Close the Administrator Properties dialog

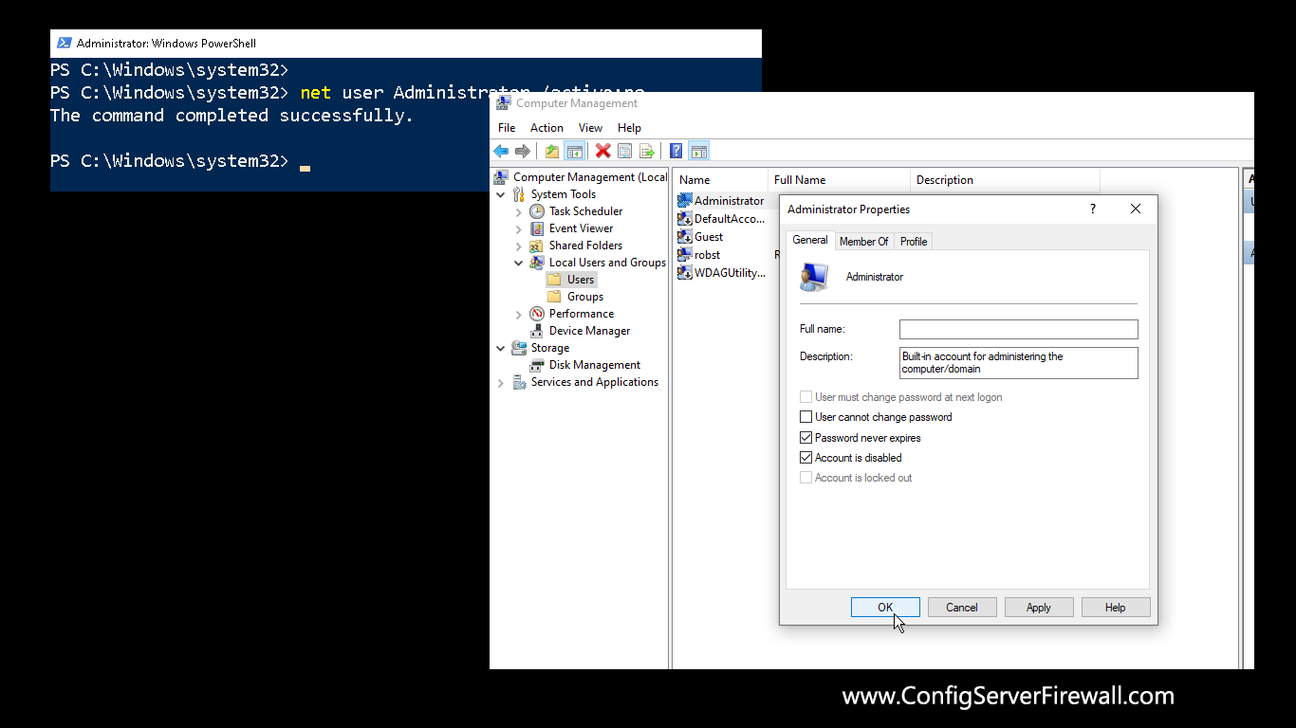click(1136, 209)
